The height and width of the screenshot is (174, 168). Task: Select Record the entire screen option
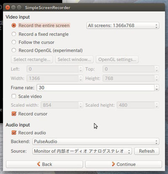(14, 25)
